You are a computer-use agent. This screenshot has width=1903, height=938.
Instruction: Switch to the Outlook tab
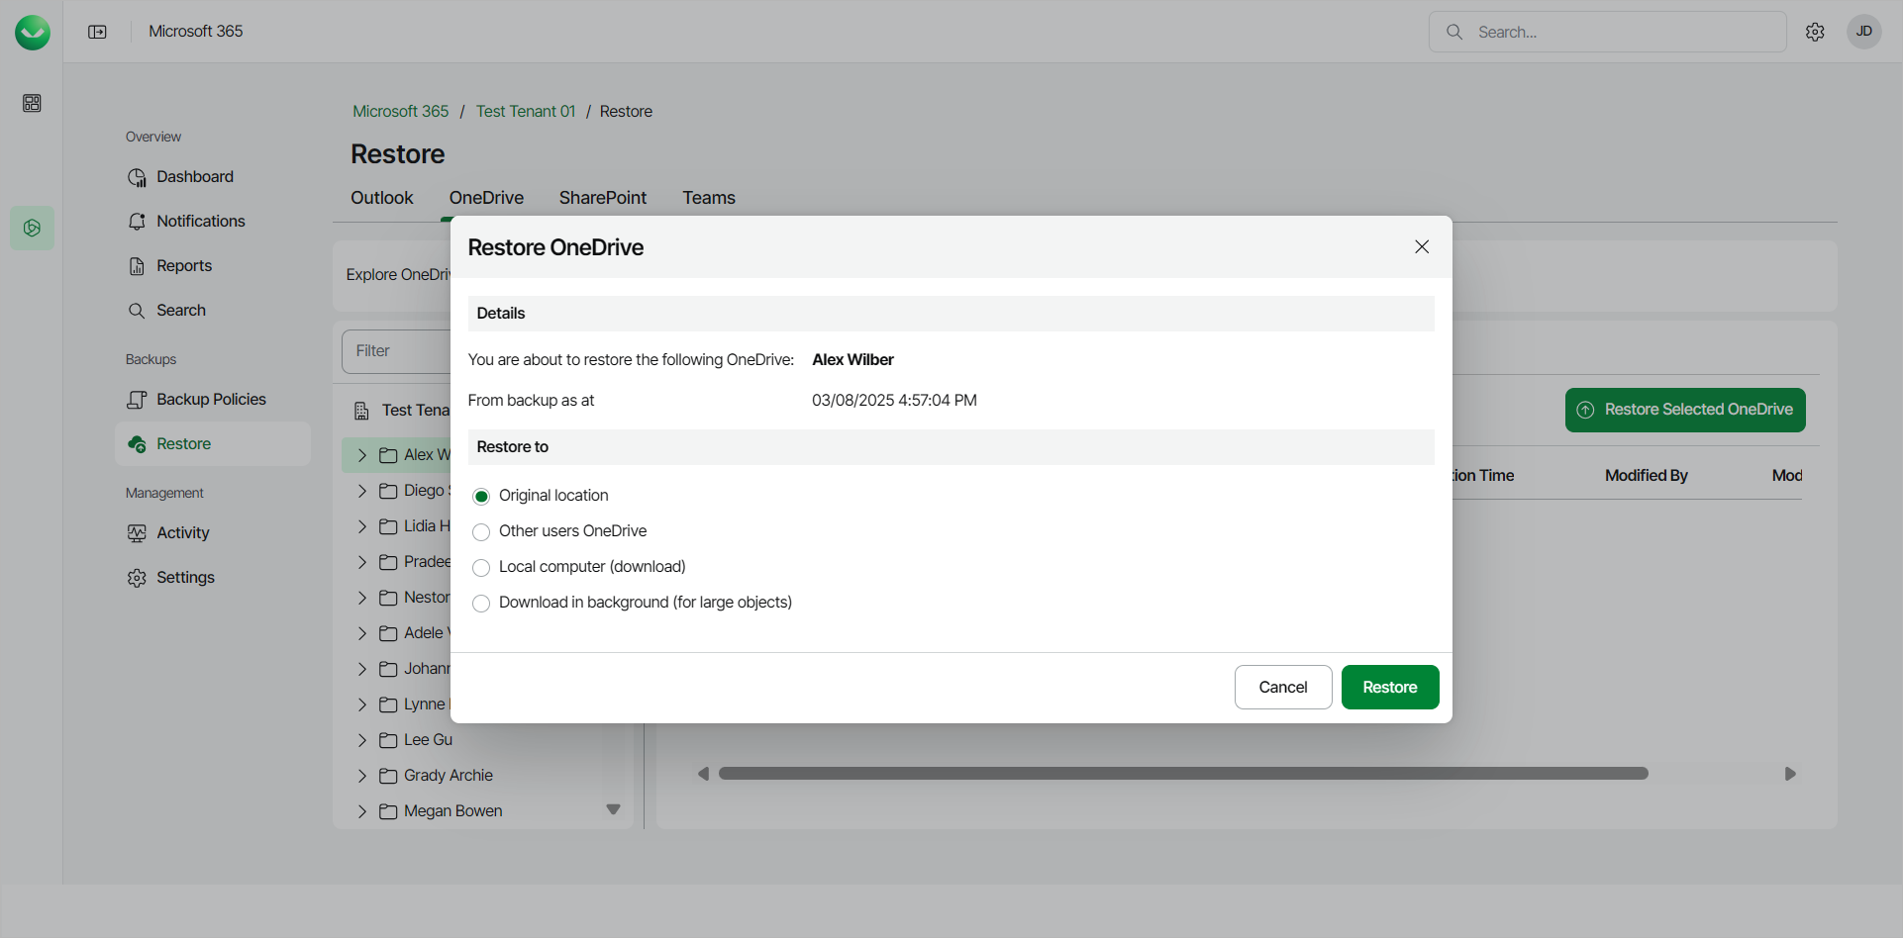pos(382,198)
